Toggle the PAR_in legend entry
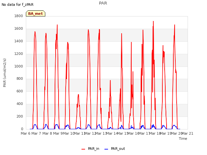Viewport: 207px width, 155px height. click(90, 149)
